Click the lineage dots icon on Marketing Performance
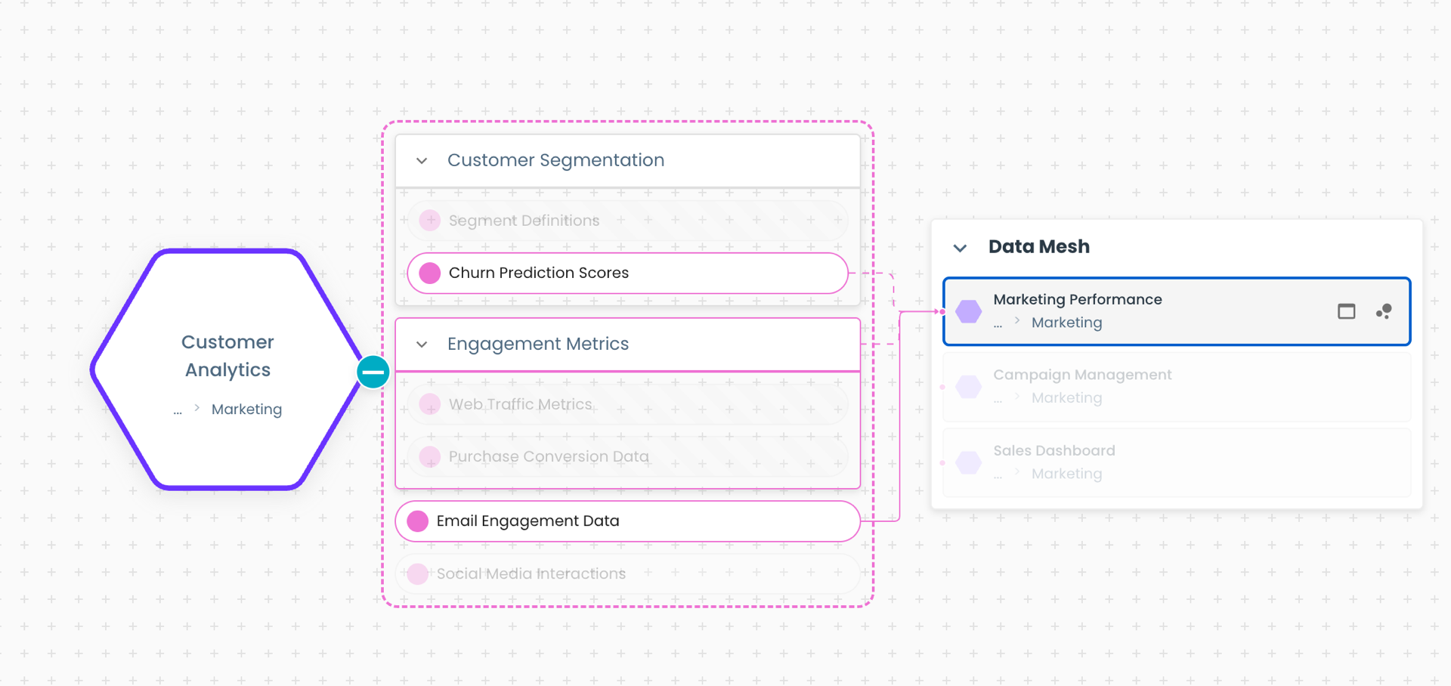1451x686 pixels. tap(1384, 311)
